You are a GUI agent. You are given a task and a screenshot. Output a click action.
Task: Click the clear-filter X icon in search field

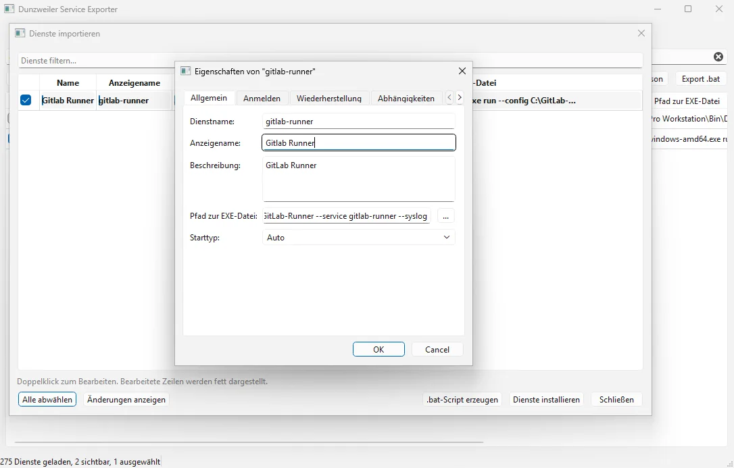coord(719,57)
